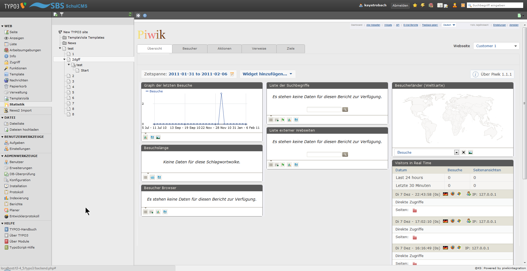Collapse the test page under New TYPO3 site
This screenshot has height=271, width=527.
click(x=60, y=48)
